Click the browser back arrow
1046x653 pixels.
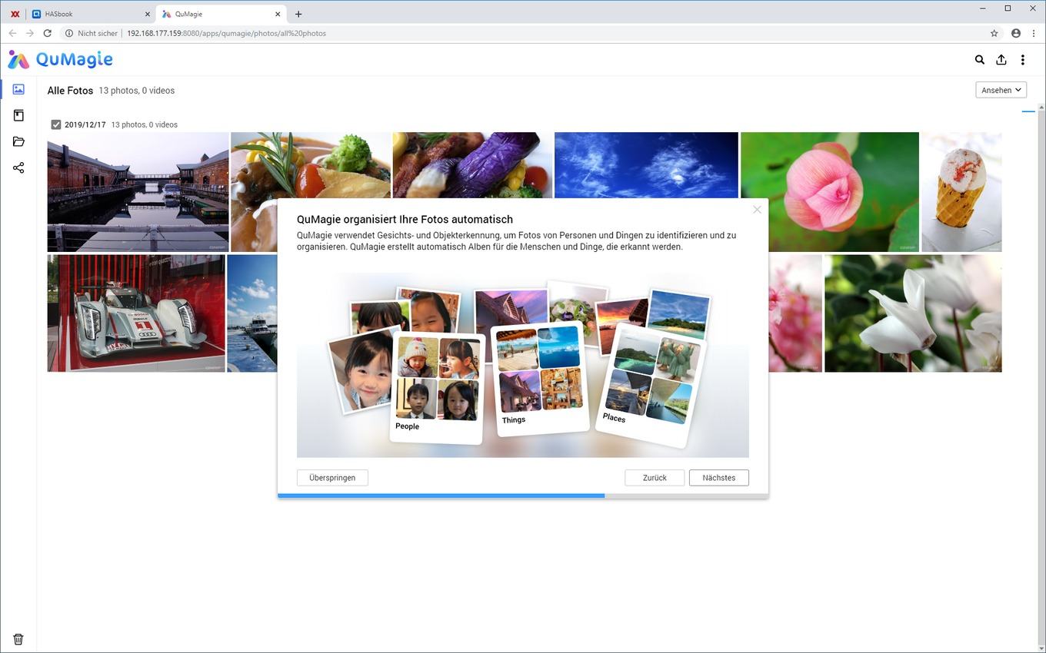tap(12, 33)
